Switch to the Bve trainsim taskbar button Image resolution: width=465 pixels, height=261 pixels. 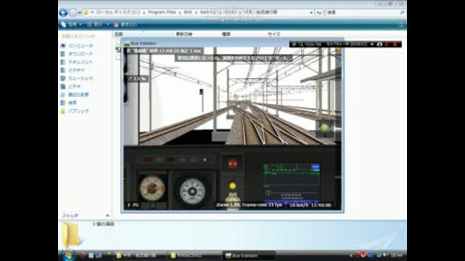click(x=249, y=255)
